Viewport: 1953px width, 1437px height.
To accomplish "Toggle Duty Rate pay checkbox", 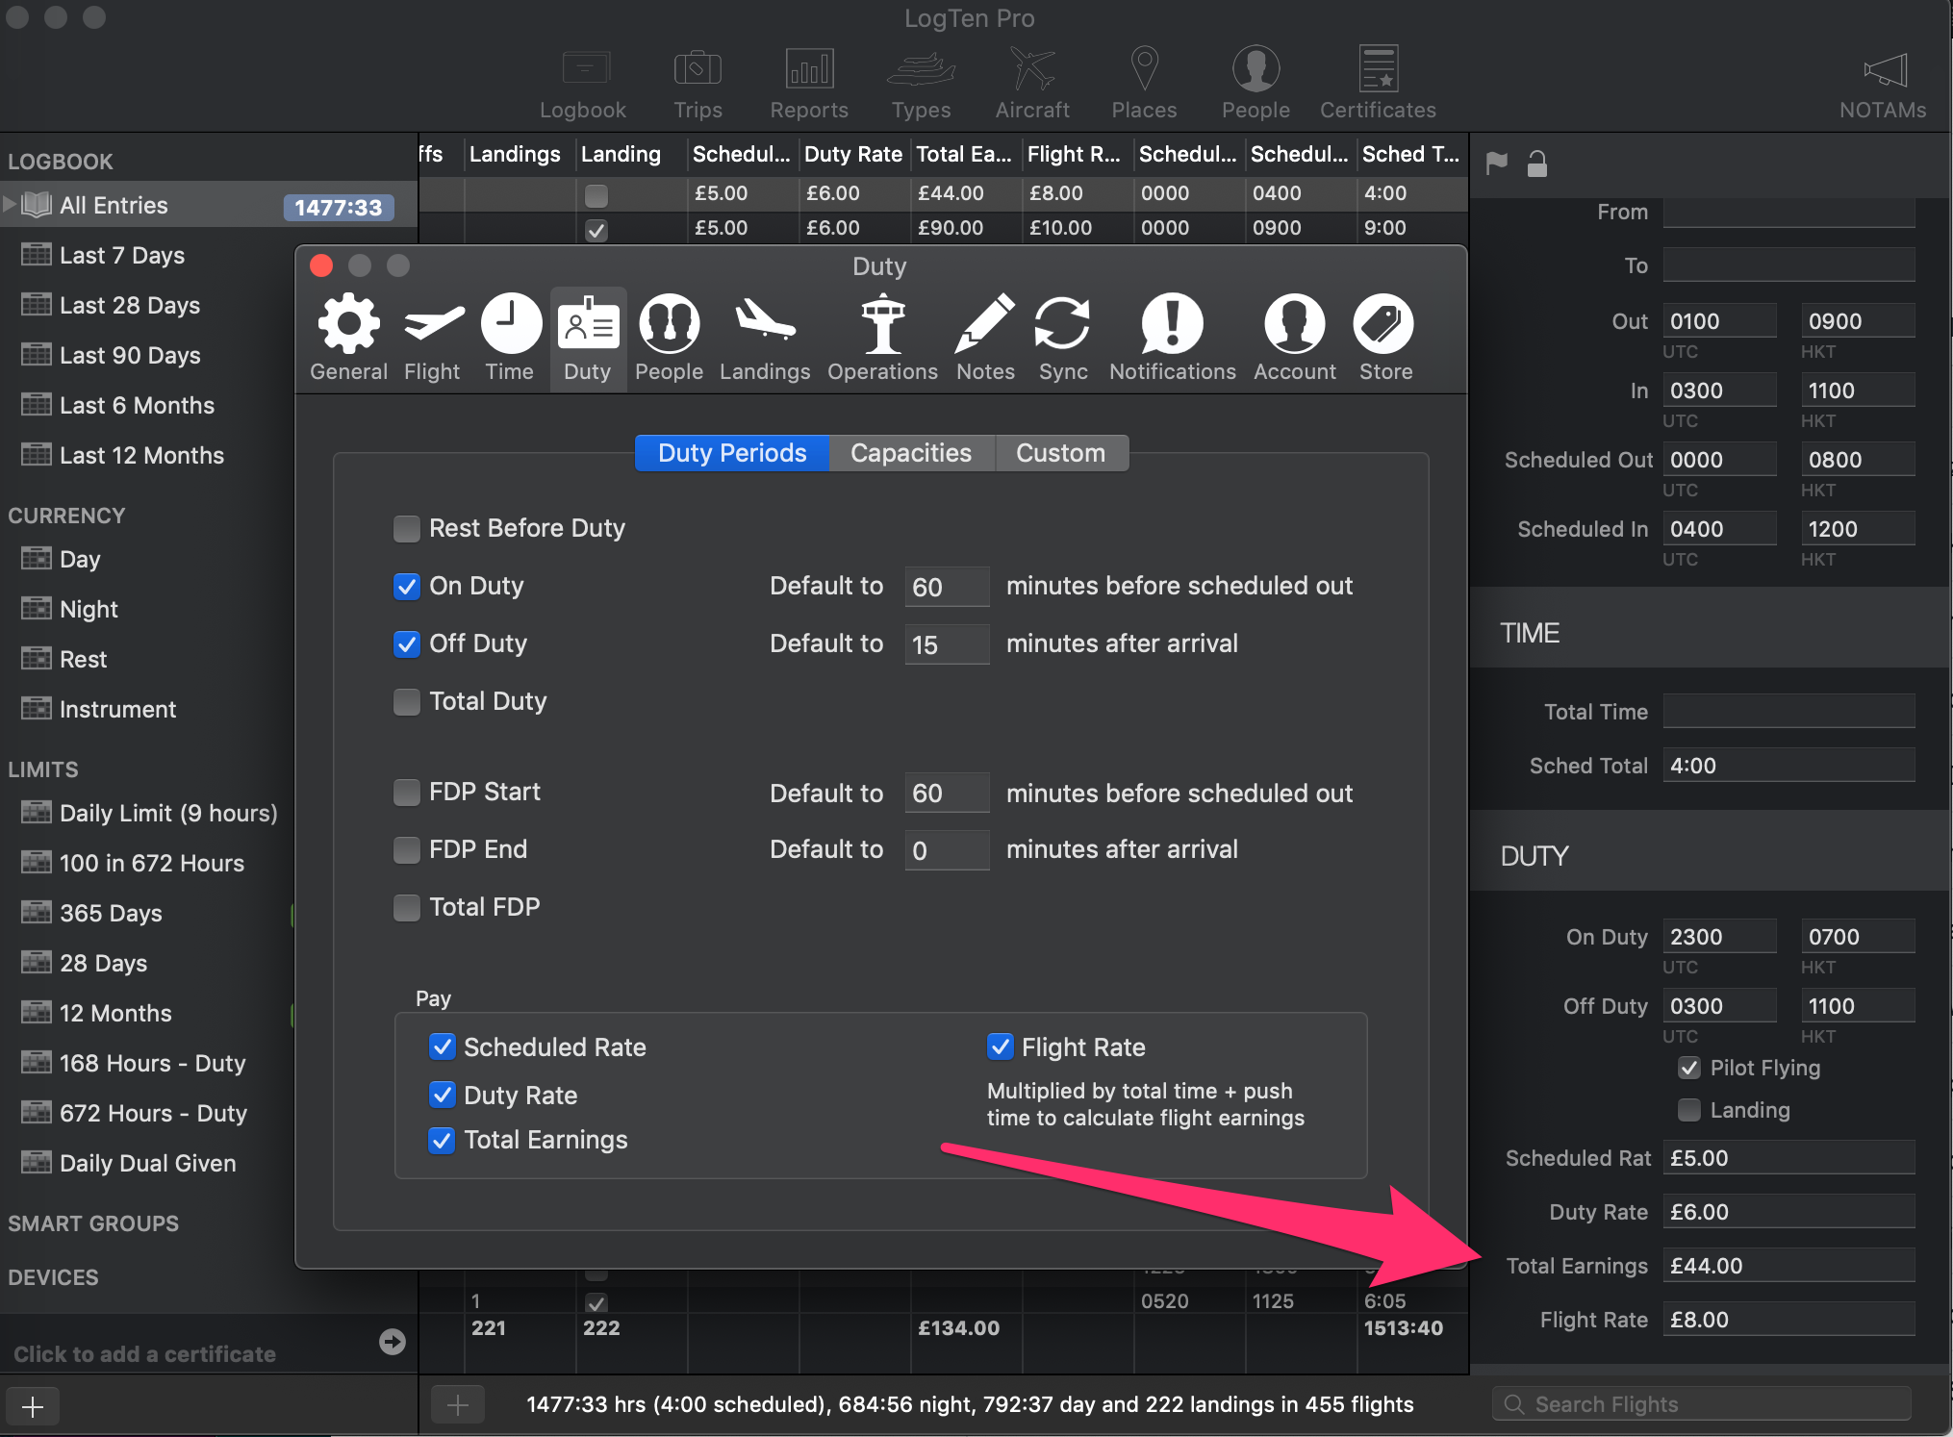I will [x=442, y=1095].
